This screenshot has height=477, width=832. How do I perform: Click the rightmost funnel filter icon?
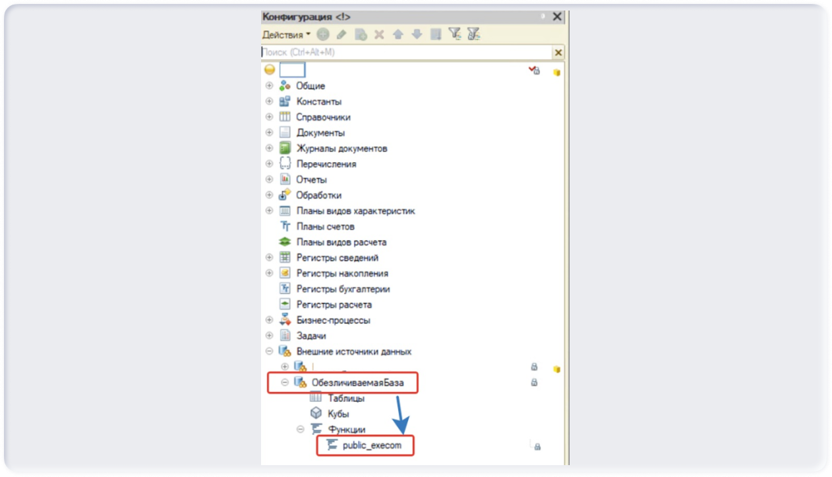click(x=473, y=34)
